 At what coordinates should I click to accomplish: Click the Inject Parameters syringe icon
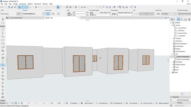(15, 7)
